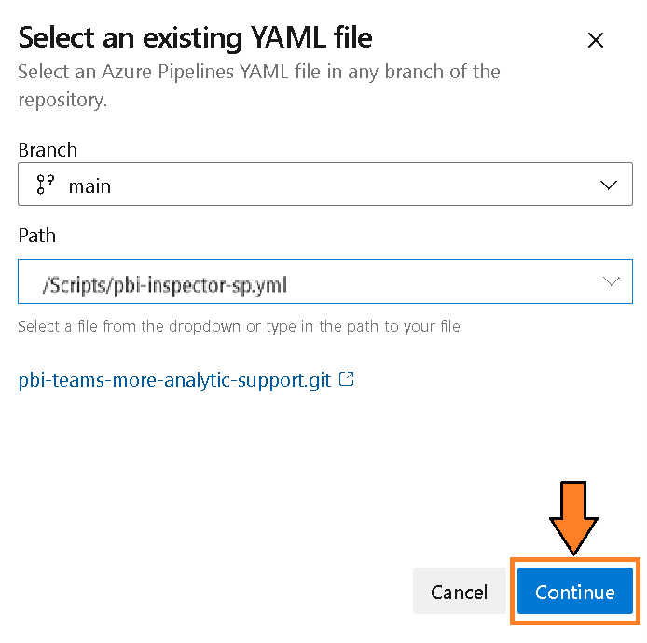Click the word "repository." in the description

[x=62, y=99]
